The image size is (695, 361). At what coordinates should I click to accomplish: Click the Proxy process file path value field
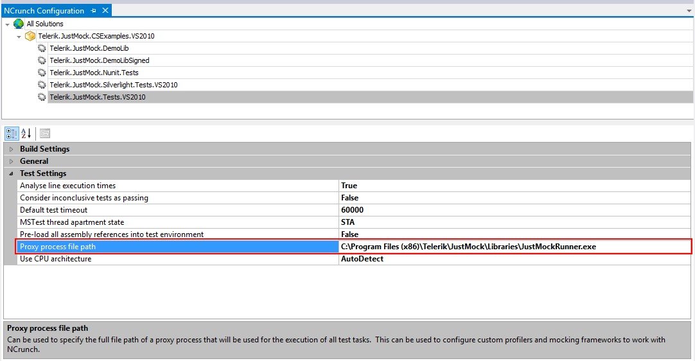[515, 247]
